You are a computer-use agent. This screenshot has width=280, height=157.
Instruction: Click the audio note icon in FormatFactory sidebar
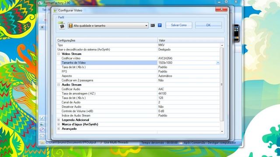point(42,118)
